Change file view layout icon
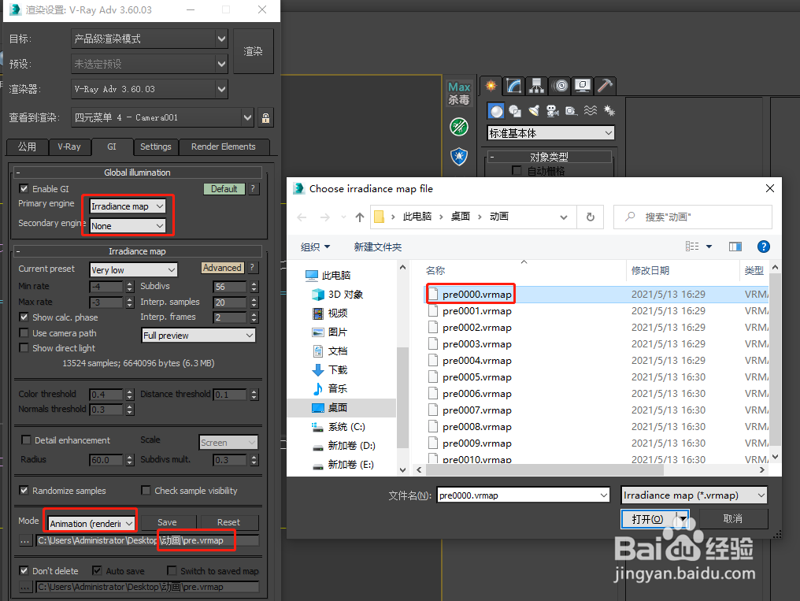 (692, 247)
